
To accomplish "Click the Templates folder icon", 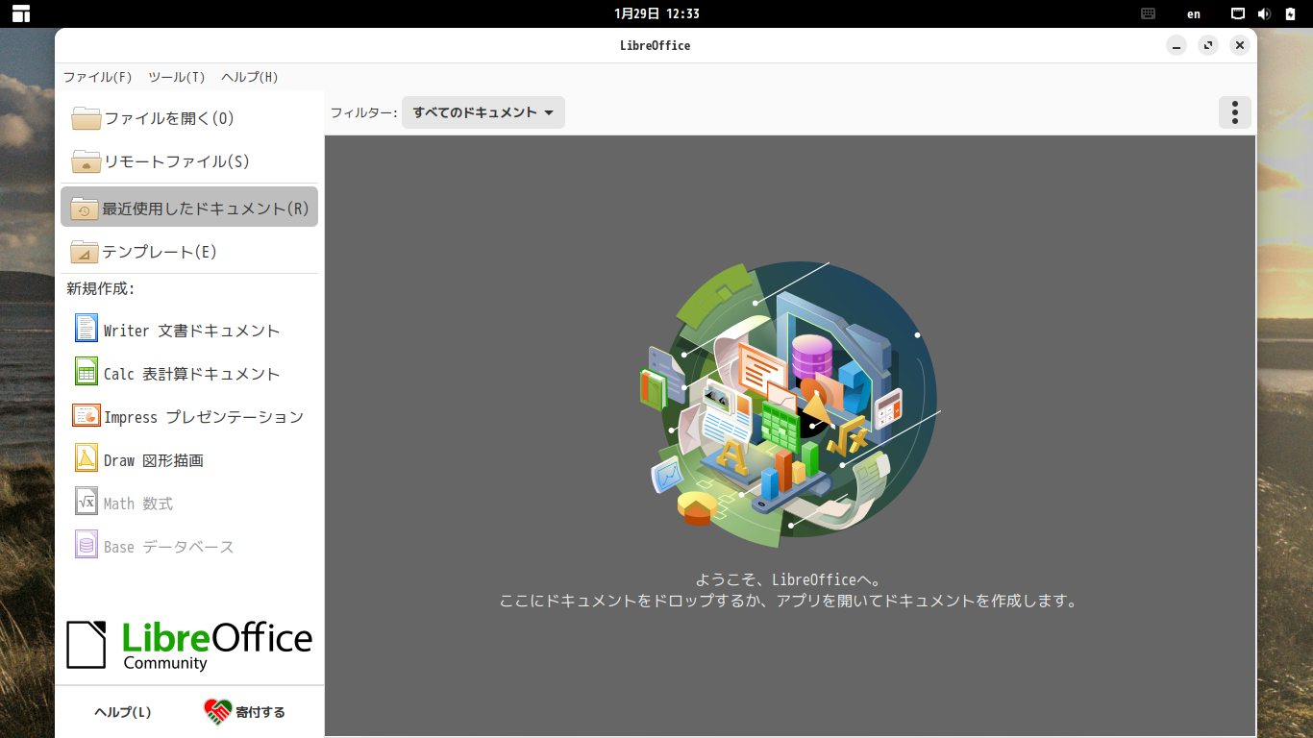I will pos(86,252).
